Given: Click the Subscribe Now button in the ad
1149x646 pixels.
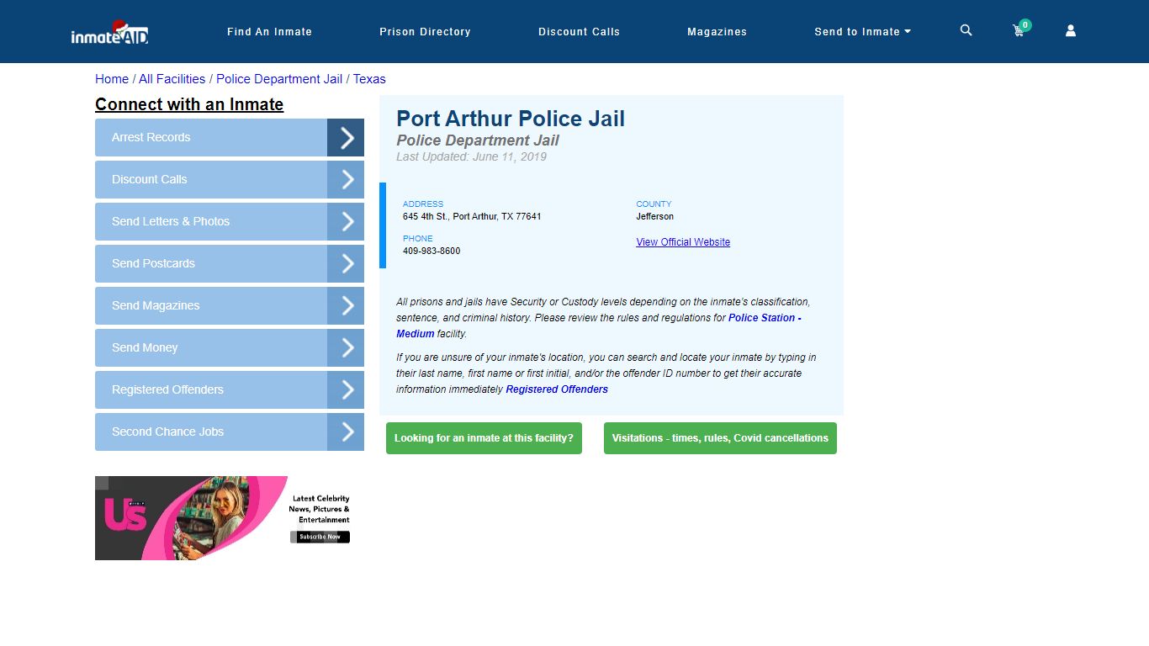Looking at the screenshot, I should [x=320, y=536].
